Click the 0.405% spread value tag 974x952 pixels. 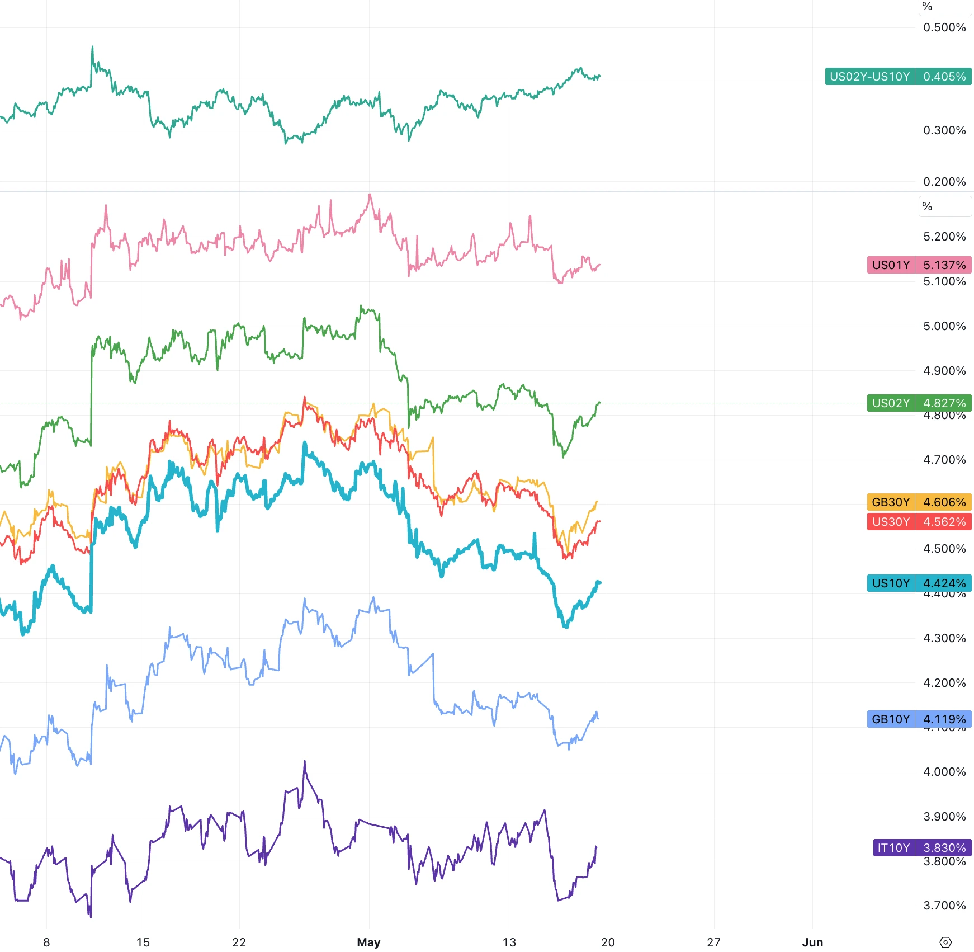coord(944,77)
